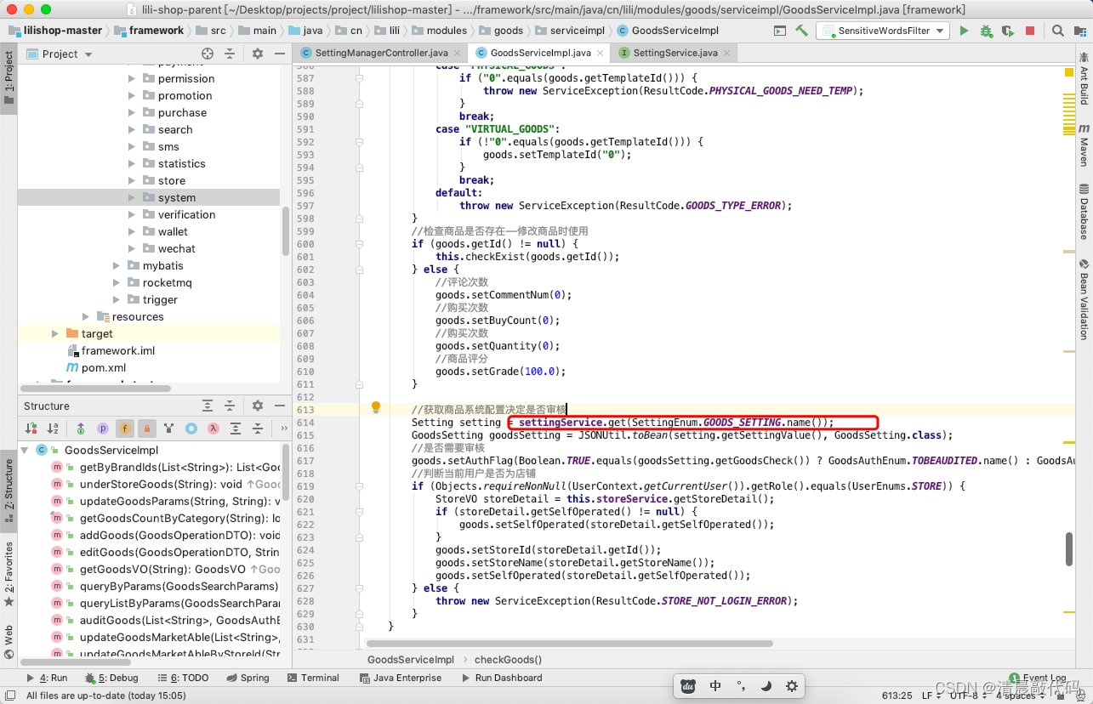Click the LF line separator selector
Image resolution: width=1093 pixels, height=704 pixels.
pos(930,695)
